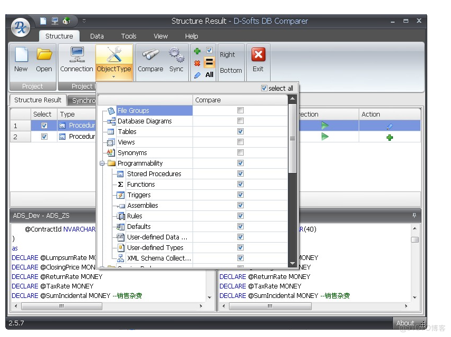The image size is (451, 337).
Task: Click the Sync toolbar icon
Action: [x=176, y=55]
